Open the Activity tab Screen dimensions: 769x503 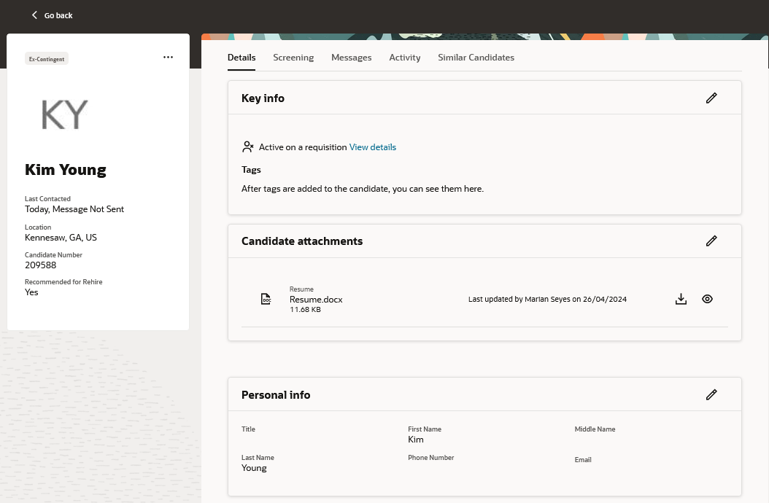pyautogui.click(x=405, y=58)
